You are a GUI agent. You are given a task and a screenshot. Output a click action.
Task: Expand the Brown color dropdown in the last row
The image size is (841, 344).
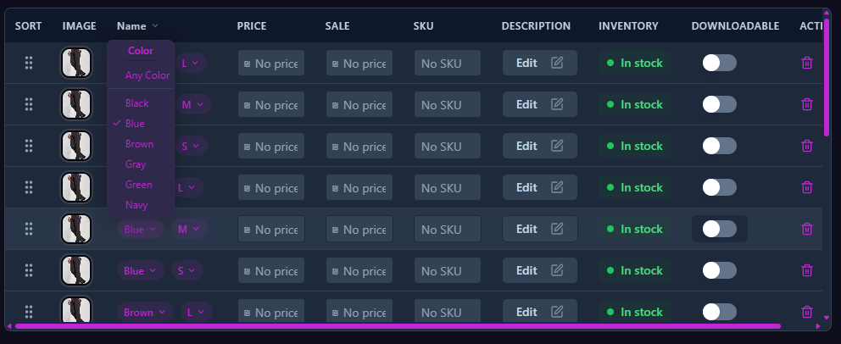(145, 313)
